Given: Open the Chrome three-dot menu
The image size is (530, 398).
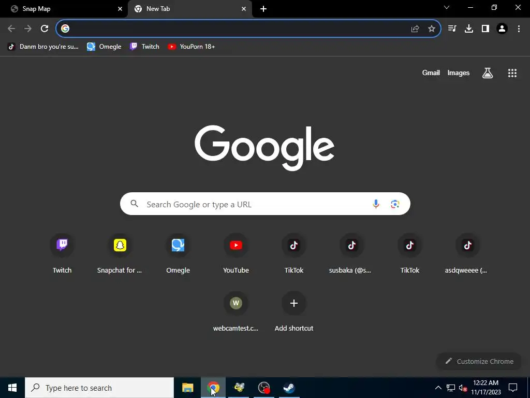Looking at the screenshot, I should click(519, 29).
